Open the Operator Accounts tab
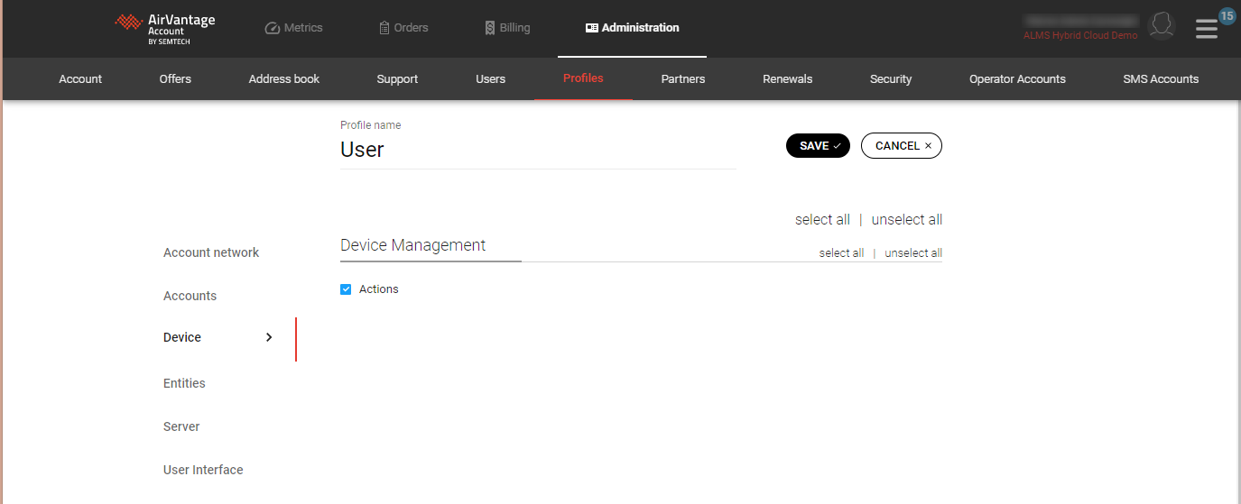This screenshot has height=504, width=1241. pos(1017,79)
